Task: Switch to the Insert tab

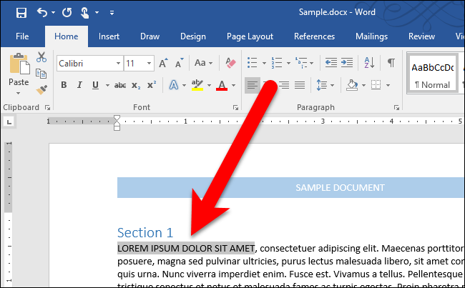Action: [109, 36]
